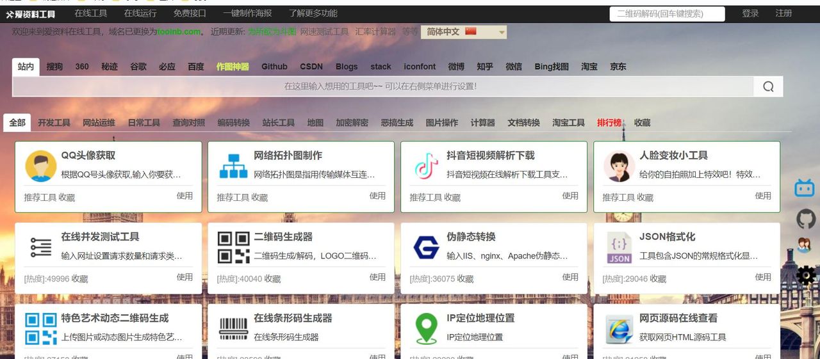Click the [热度]:49996 popularity text

point(46,279)
